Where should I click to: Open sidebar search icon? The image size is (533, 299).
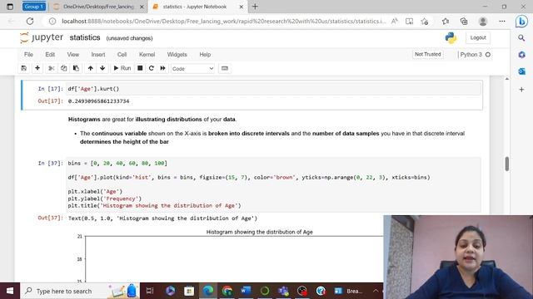click(521, 38)
